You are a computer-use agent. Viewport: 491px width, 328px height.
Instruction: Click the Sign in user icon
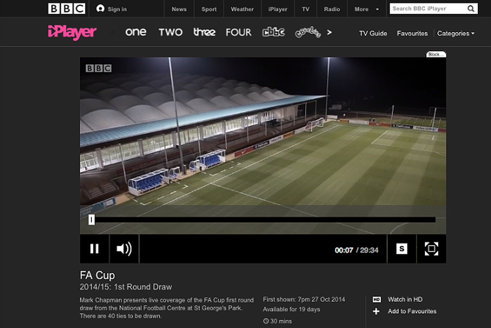pos(100,9)
